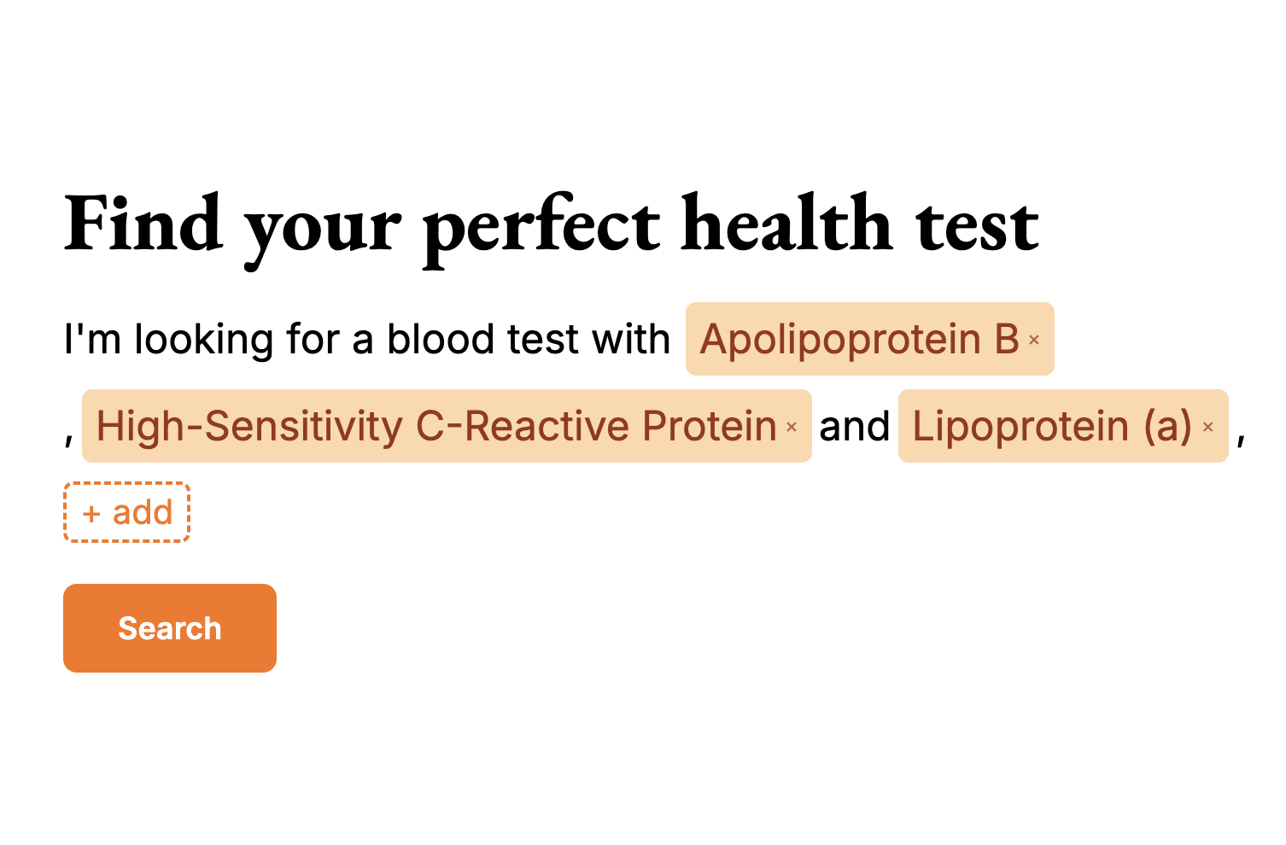Click the comma before High-Sensitivity tag
Image resolution: width=1286 pixels, height=845 pixels.
click(69, 437)
